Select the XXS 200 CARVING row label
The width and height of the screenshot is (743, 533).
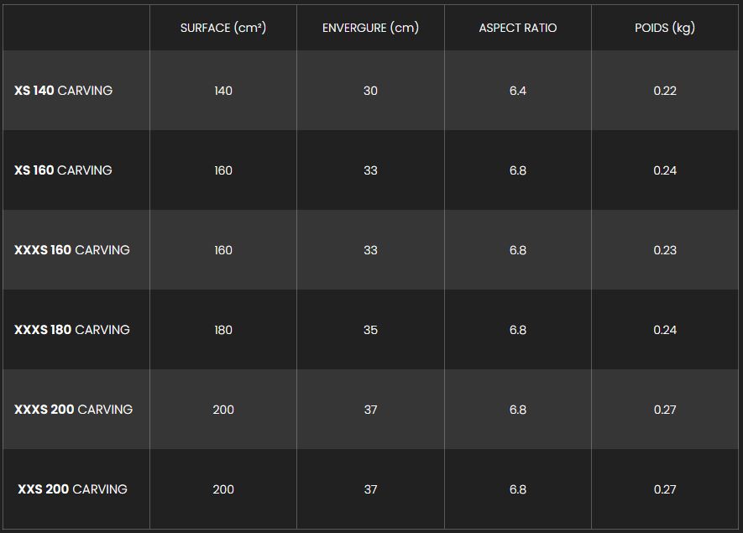[x=72, y=489]
